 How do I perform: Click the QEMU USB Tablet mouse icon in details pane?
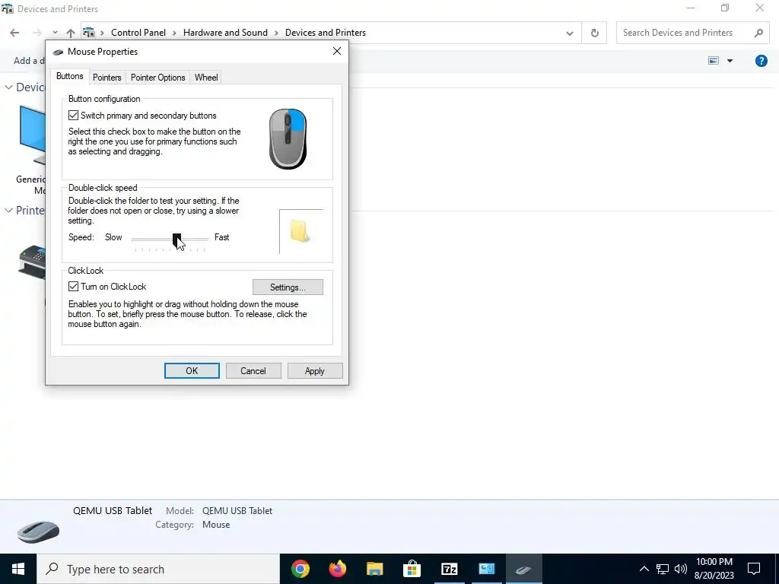[38, 532]
